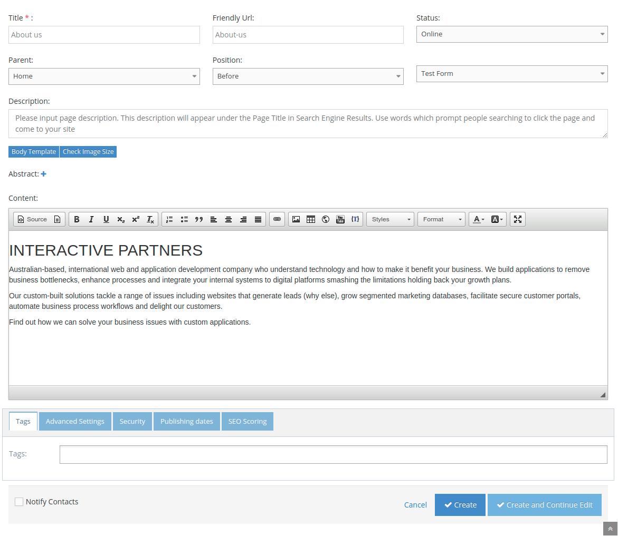Apply superscript formatting
Screen dimensions: 618x536
(x=136, y=219)
